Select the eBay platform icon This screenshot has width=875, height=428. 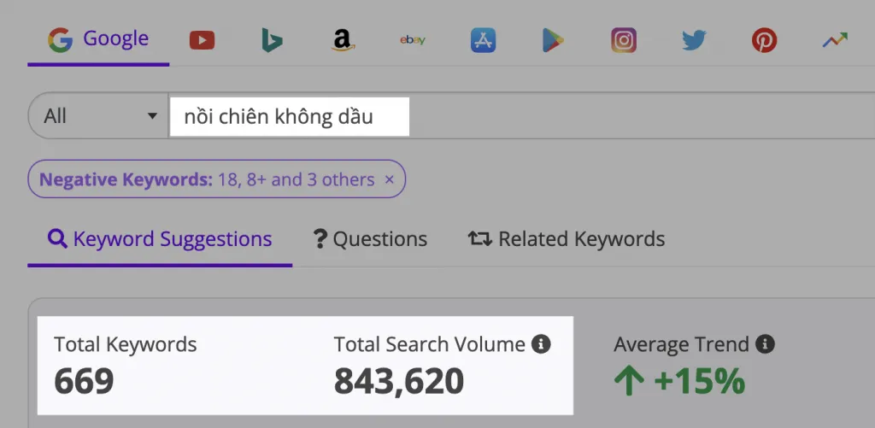[412, 40]
